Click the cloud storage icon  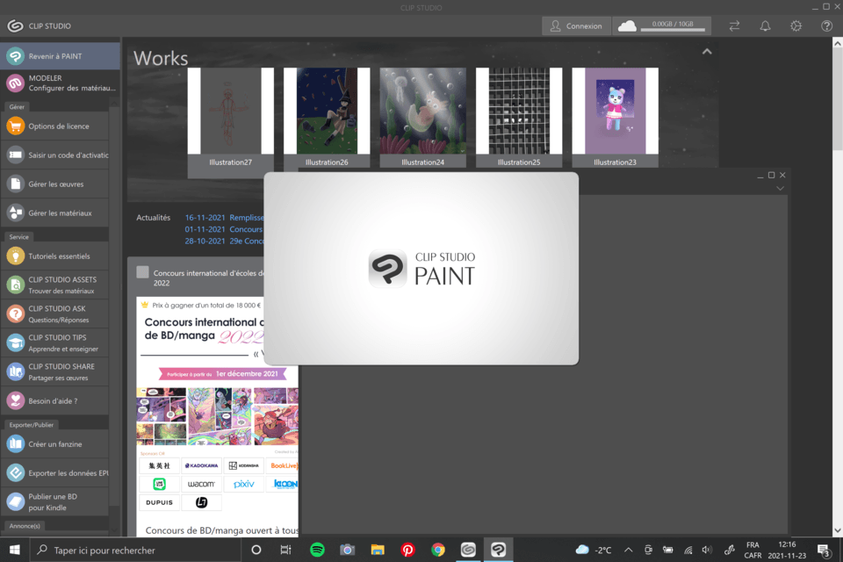627,25
